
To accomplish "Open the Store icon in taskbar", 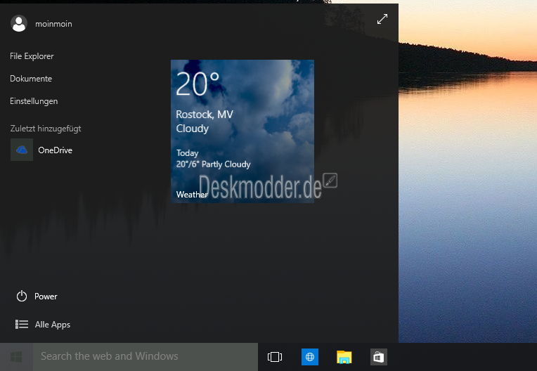I will [379, 357].
